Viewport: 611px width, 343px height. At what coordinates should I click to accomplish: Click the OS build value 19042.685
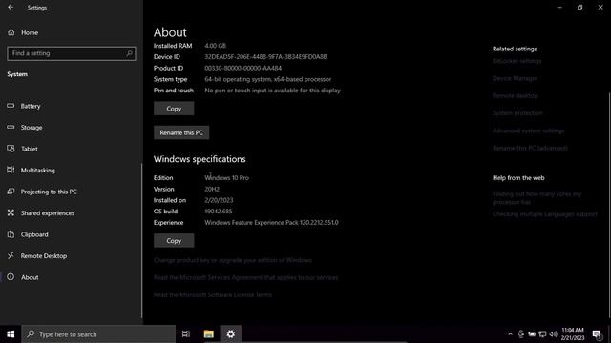pos(219,212)
